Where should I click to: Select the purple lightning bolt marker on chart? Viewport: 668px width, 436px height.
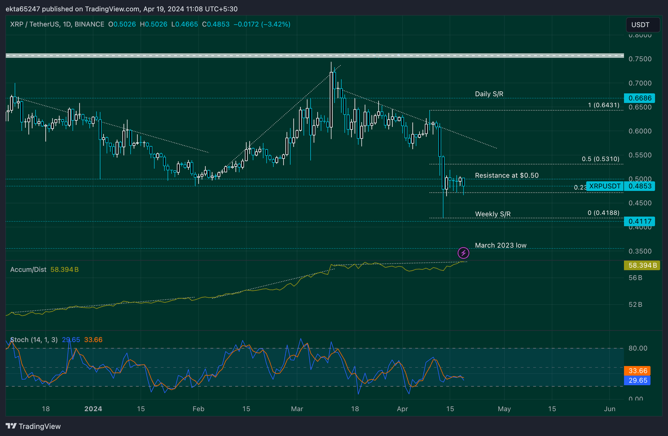tap(463, 253)
